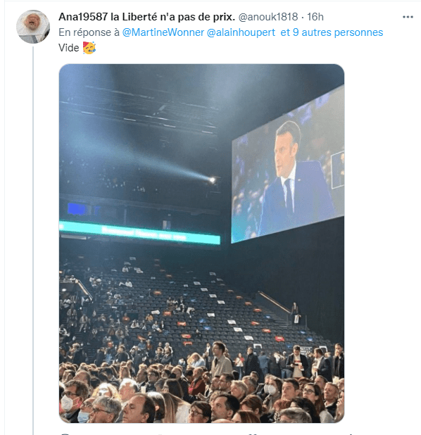421x435 pixels.
Task: Show the 9 autres personnes list
Action: tap(332, 32)
